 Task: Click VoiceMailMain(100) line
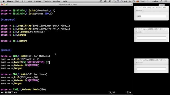[23, 89]
